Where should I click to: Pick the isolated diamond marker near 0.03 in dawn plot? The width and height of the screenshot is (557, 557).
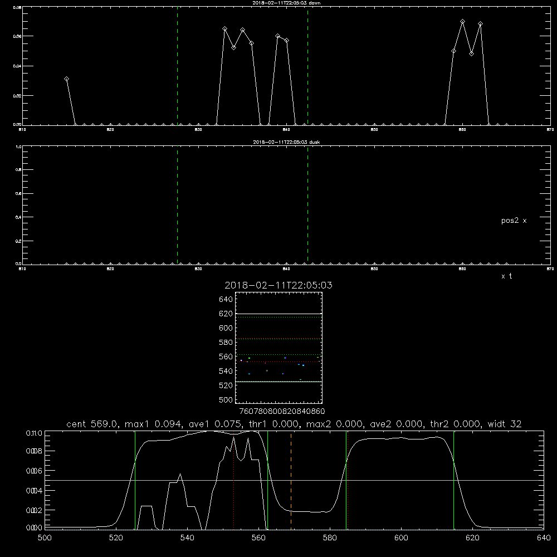pos(66,79)
